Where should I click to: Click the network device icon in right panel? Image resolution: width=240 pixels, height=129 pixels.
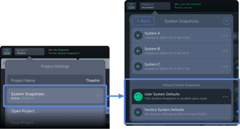[131, 6]
